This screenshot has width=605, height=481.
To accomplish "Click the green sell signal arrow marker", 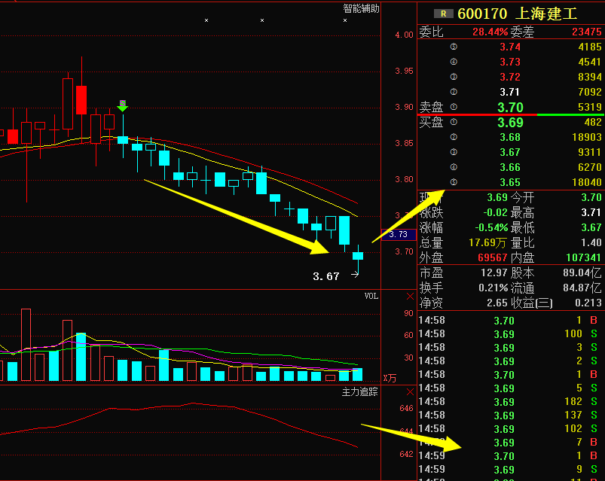I will point(122,106).
